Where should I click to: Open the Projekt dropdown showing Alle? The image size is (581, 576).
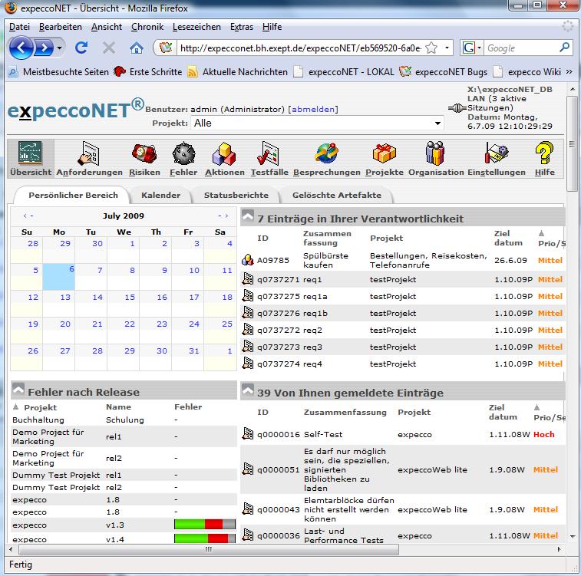click(x=318, y=123)
